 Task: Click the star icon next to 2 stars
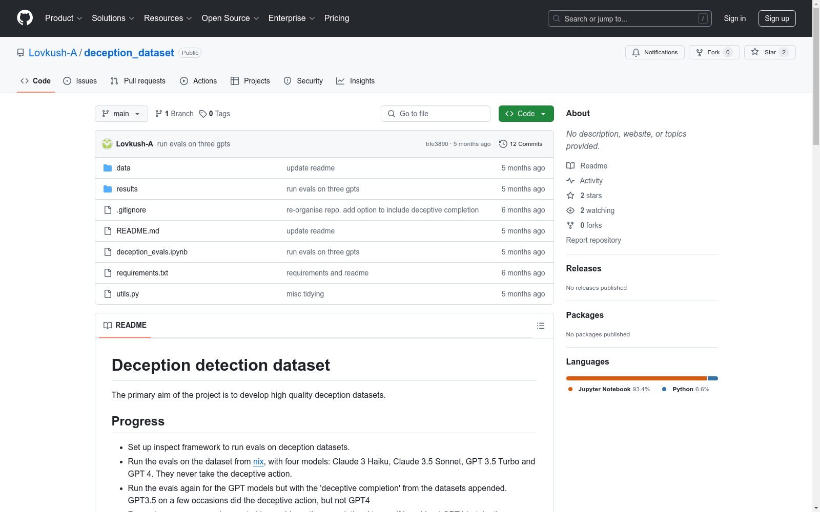point(570,196)
